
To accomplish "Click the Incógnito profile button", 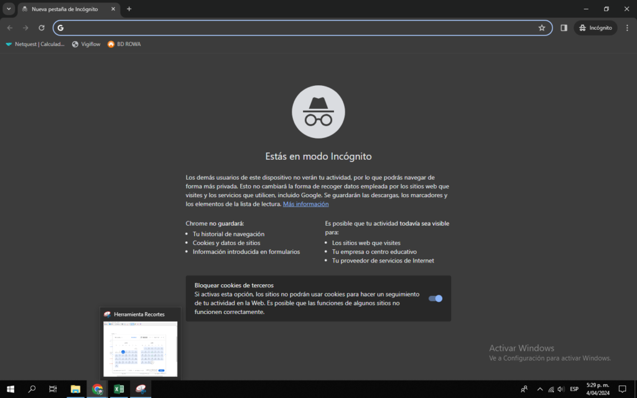I will pyautogui.click(x=595, y=28).
